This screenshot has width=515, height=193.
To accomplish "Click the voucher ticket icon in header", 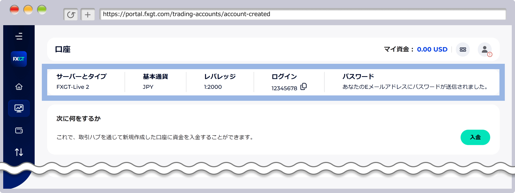I will [463, 50].
